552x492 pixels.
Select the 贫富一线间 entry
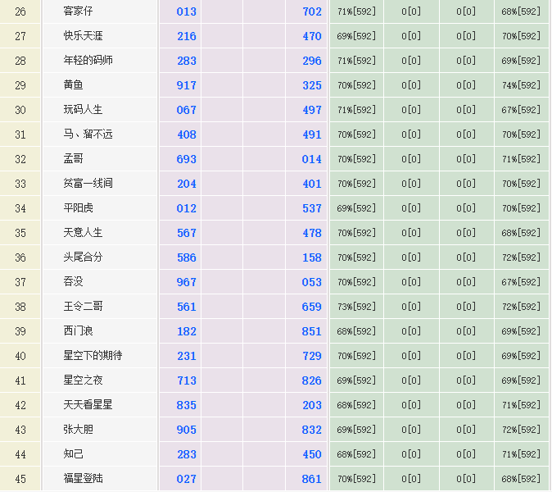tap(88, 184)
